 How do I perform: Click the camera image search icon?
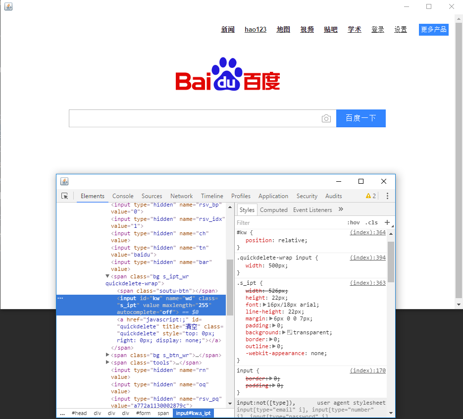tap(326, 118)
